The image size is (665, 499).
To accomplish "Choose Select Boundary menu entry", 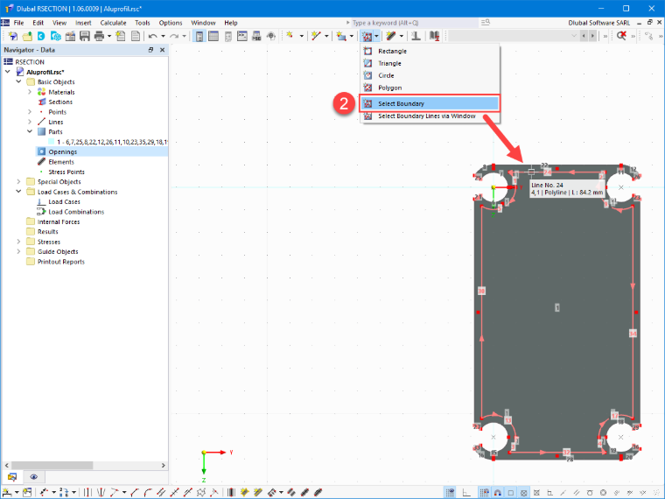I will tap(430, 103).
